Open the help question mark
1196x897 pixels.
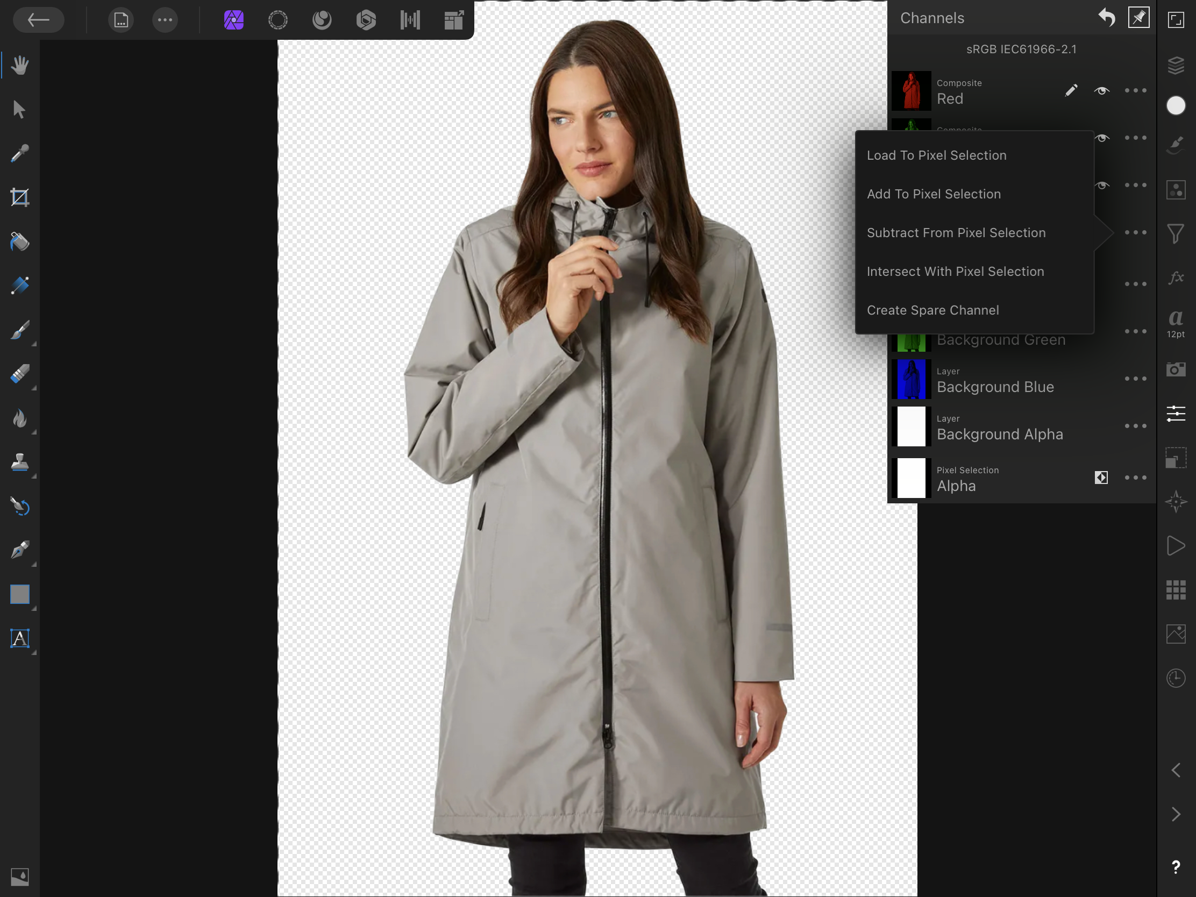(x=1176, y=867)
